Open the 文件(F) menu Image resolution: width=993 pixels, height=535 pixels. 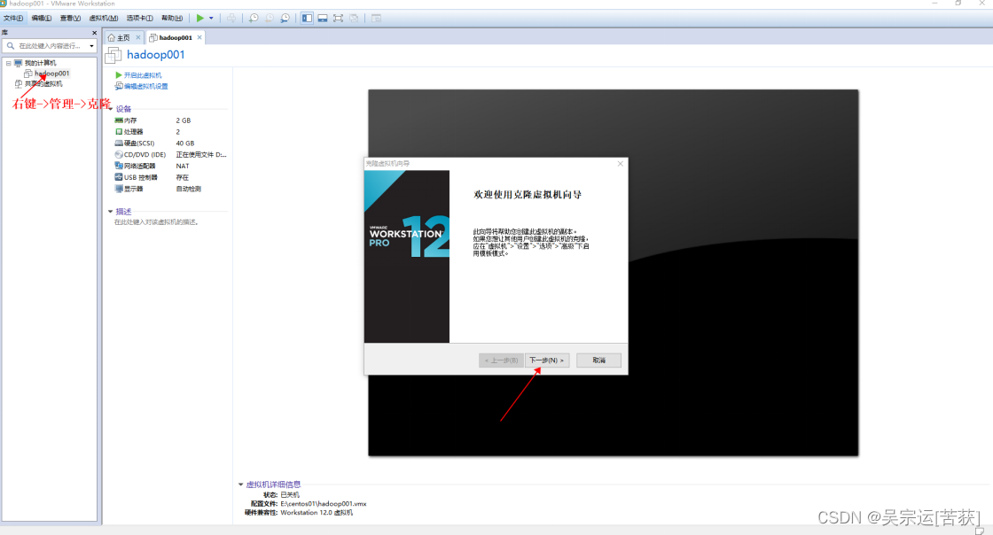(13, 19)
